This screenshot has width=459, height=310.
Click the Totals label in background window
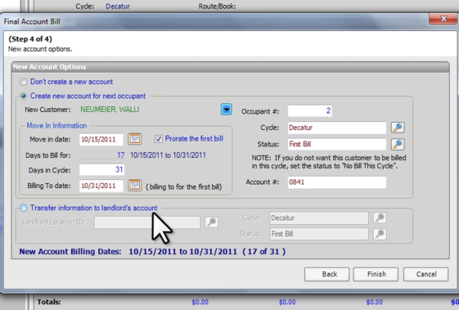[49, 302]
